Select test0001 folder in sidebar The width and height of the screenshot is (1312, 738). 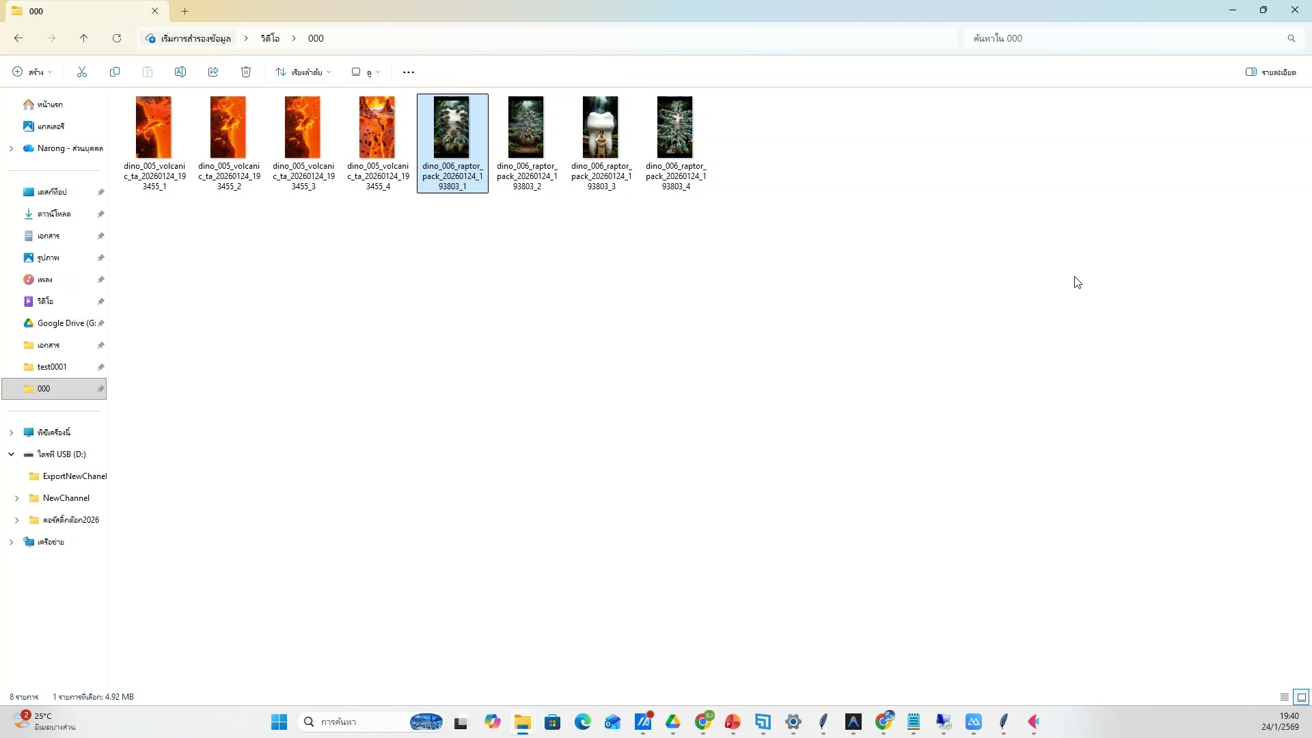(52, 367)
